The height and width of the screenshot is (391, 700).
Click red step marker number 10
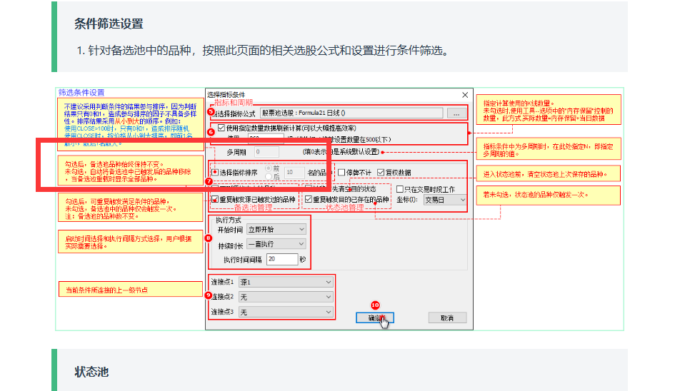pos(375,305)
